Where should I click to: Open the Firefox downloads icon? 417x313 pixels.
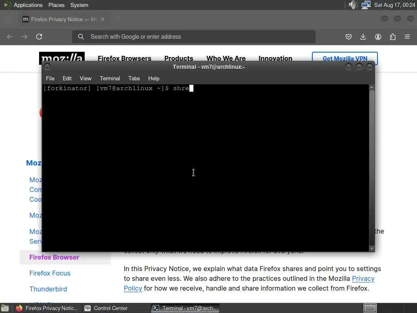click(363, 37)
